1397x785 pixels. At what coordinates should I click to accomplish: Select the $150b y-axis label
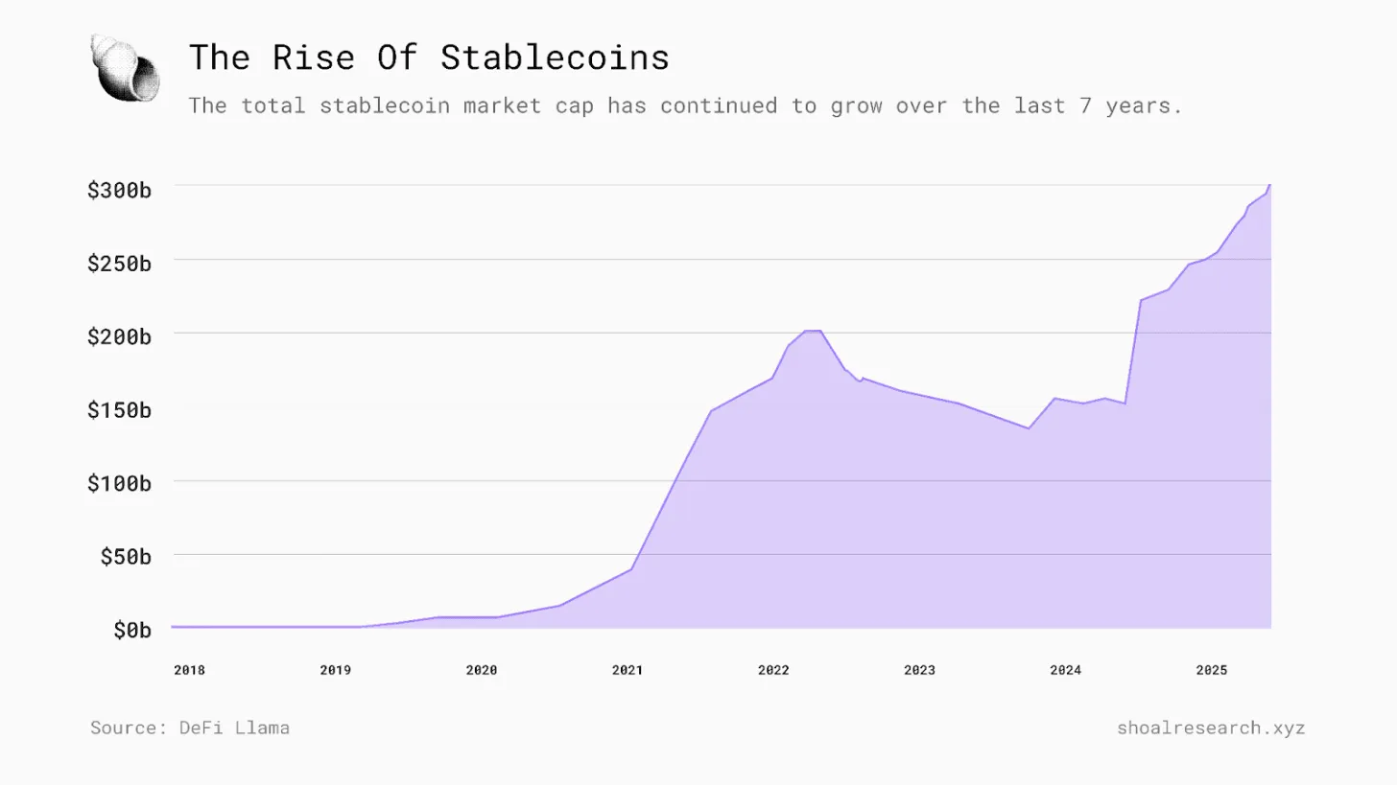point(119,410)
